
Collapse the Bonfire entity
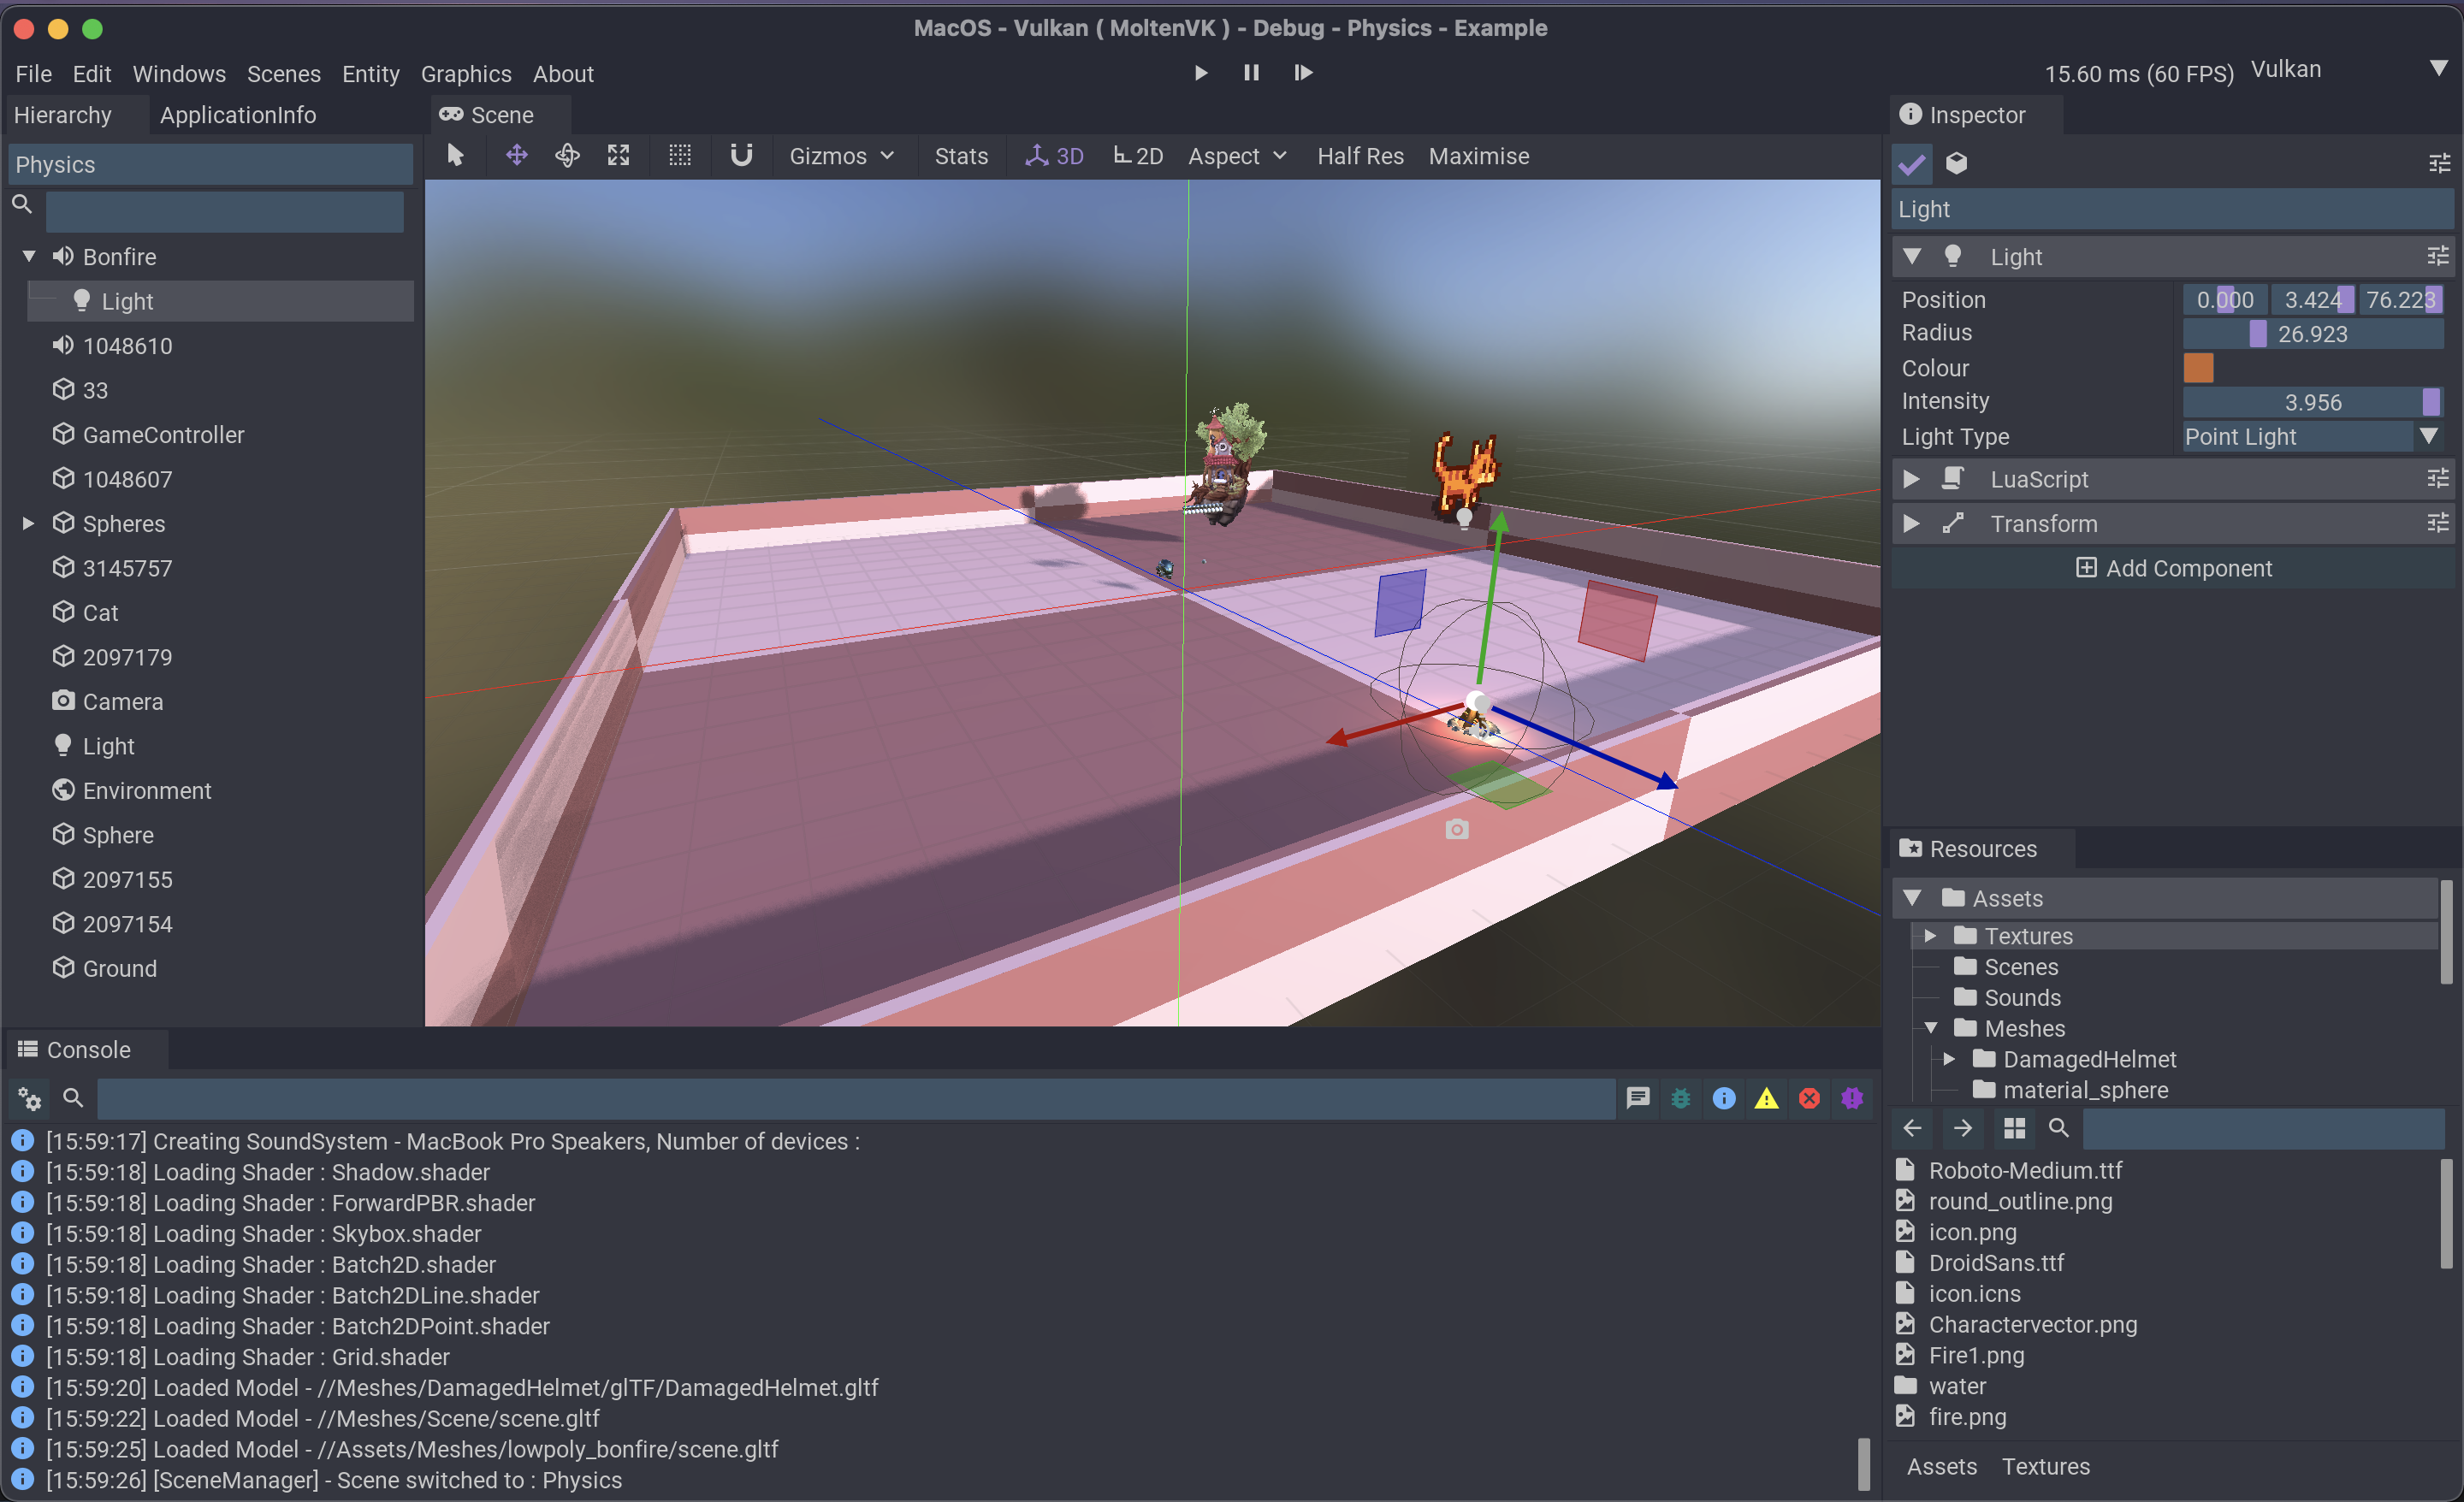point(29,256)
